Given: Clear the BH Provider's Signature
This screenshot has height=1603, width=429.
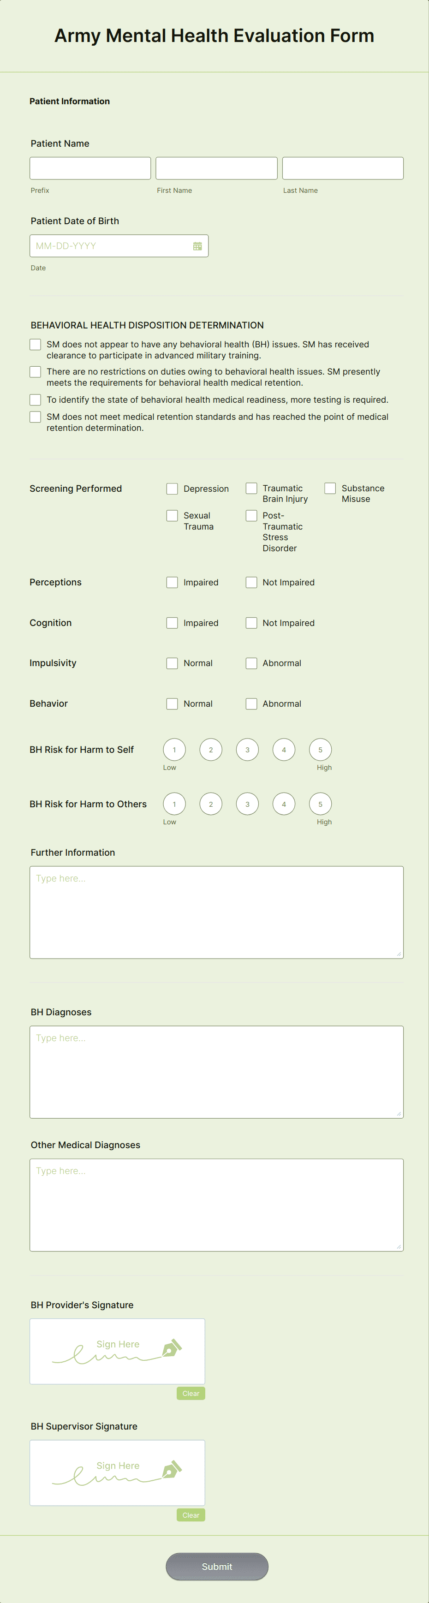Looking at the screenshot, I should pyautogui.click(x=191, y=1393).
